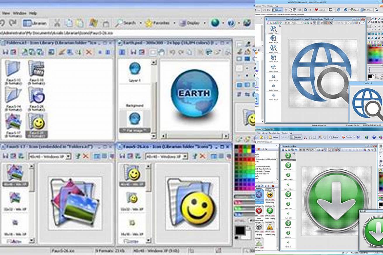The width and height of the screenshot is (383, 255).
Task: Click the Favorites star button in the left window
Action: [x=158, y=23]
